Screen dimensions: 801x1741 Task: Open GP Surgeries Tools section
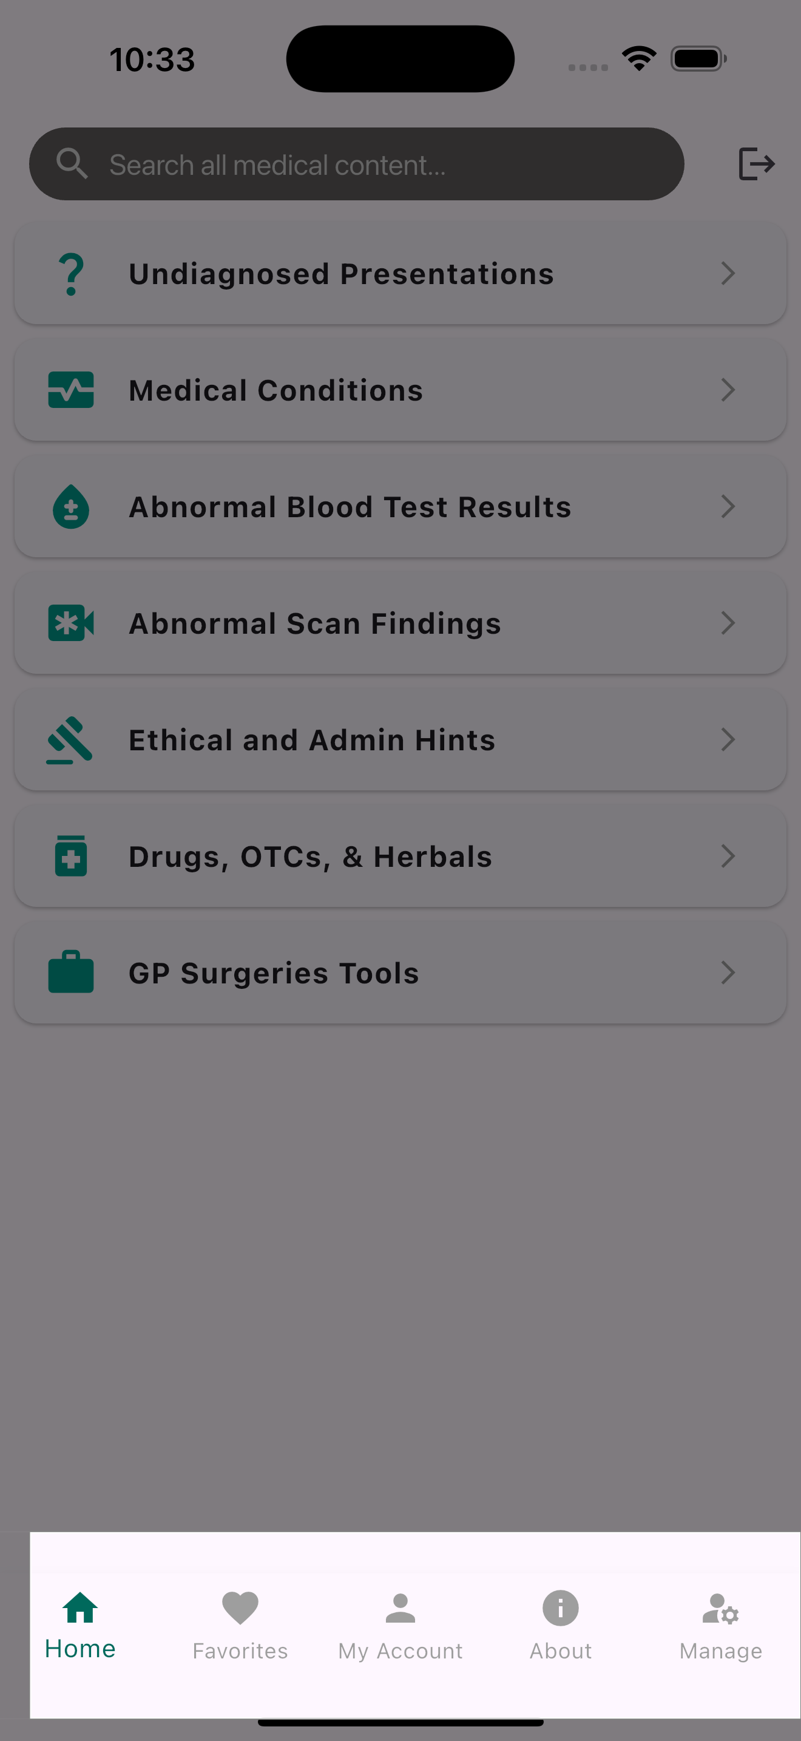274,973
